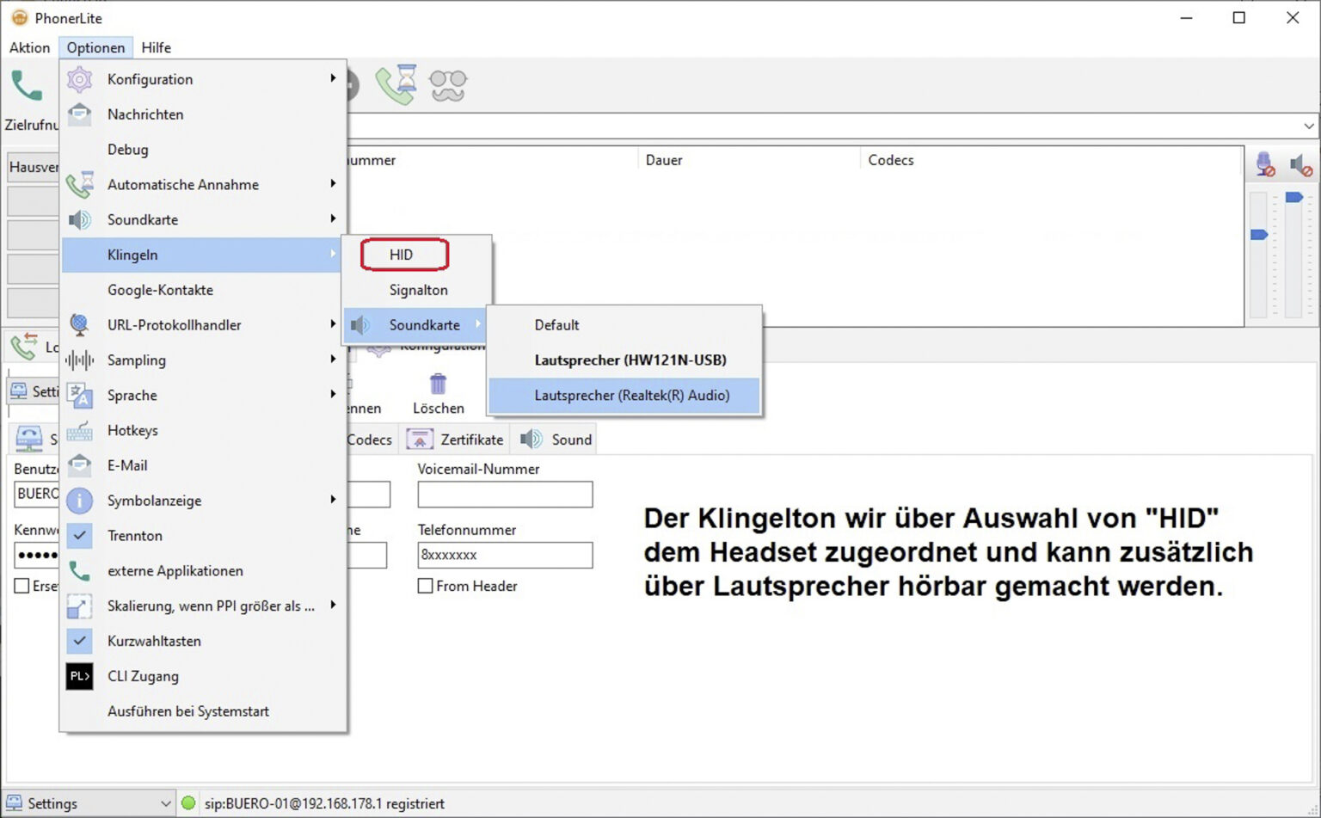Screen dimensions: 1321x818
Task: Open the Symbolanzeige submenu arrow
Action: pos(334,500)
